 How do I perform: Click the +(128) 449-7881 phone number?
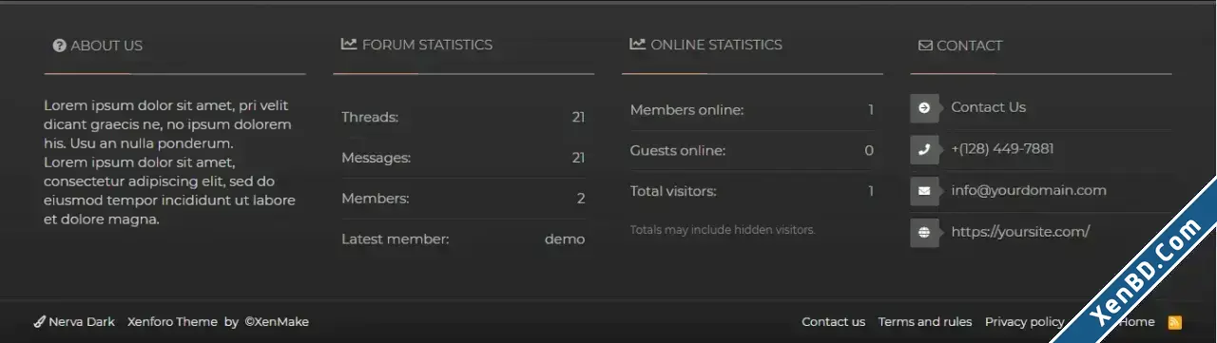point(1002,149)
